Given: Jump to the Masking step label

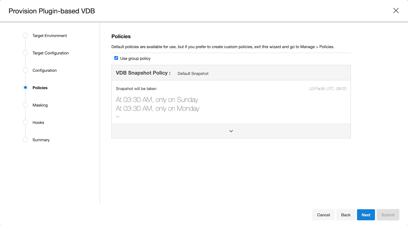Looking at the screenshot, I should (40, 105).
